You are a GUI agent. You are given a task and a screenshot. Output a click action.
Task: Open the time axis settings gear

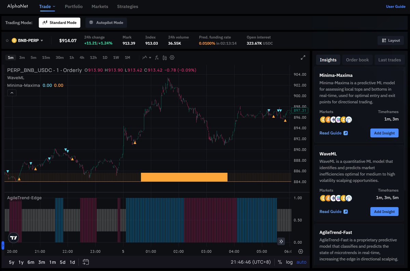pyautogui.click(x=301, y=252)
